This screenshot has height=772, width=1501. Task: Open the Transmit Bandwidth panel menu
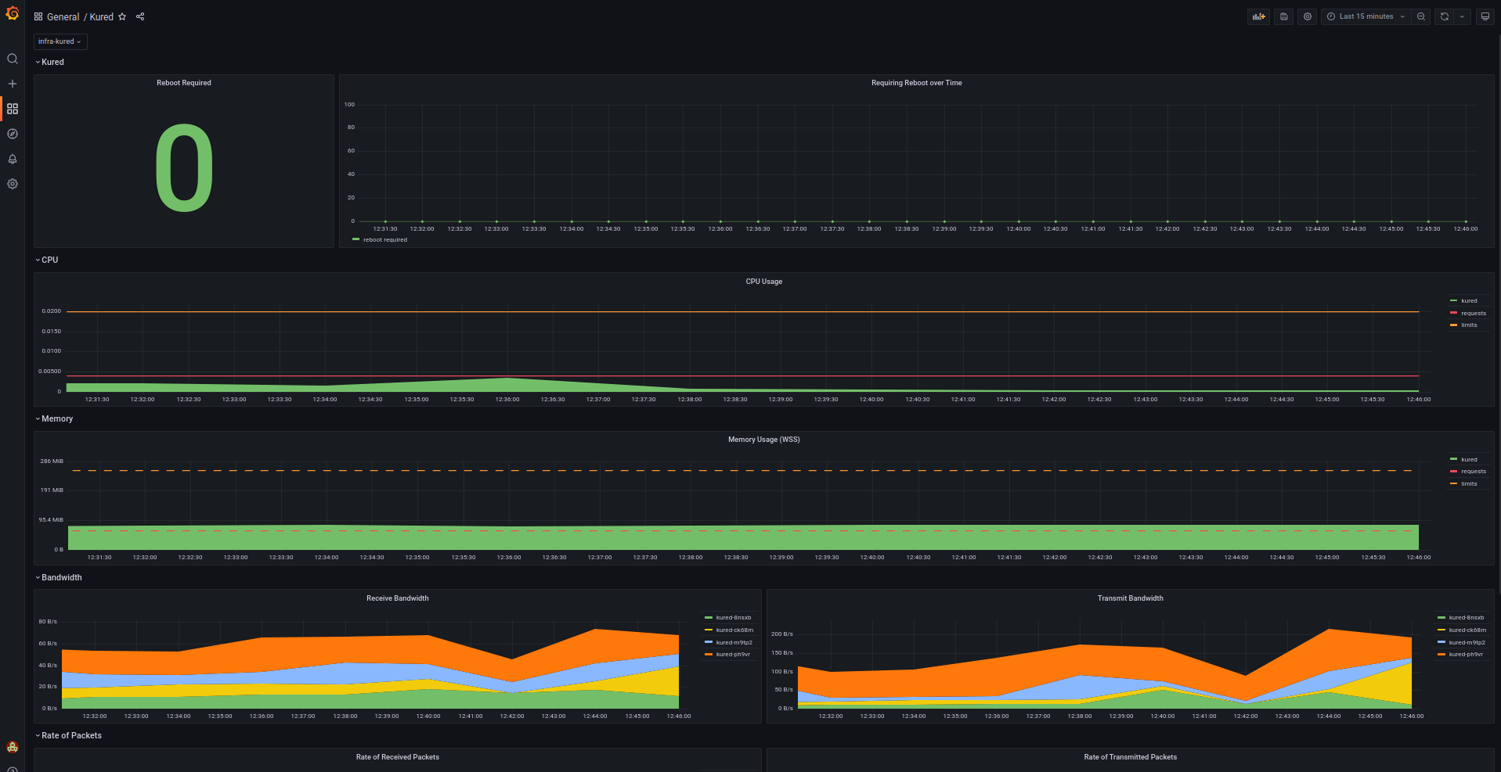[x=1131, y=598]
